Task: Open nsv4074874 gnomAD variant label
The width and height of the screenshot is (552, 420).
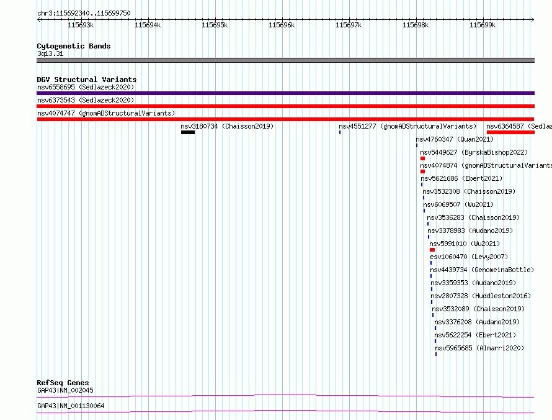Action: pos(486,165)
